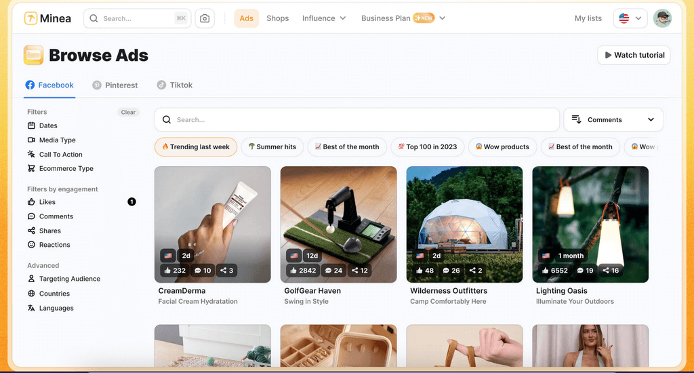The width and height of the screenshot is (694, 373).
Task: Click the Dates filter calendar icon
Action: pyautogui.click(x=31, y=125)
